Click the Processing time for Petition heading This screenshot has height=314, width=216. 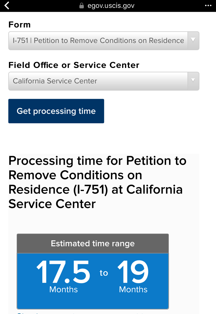click(x=97, y=182)
